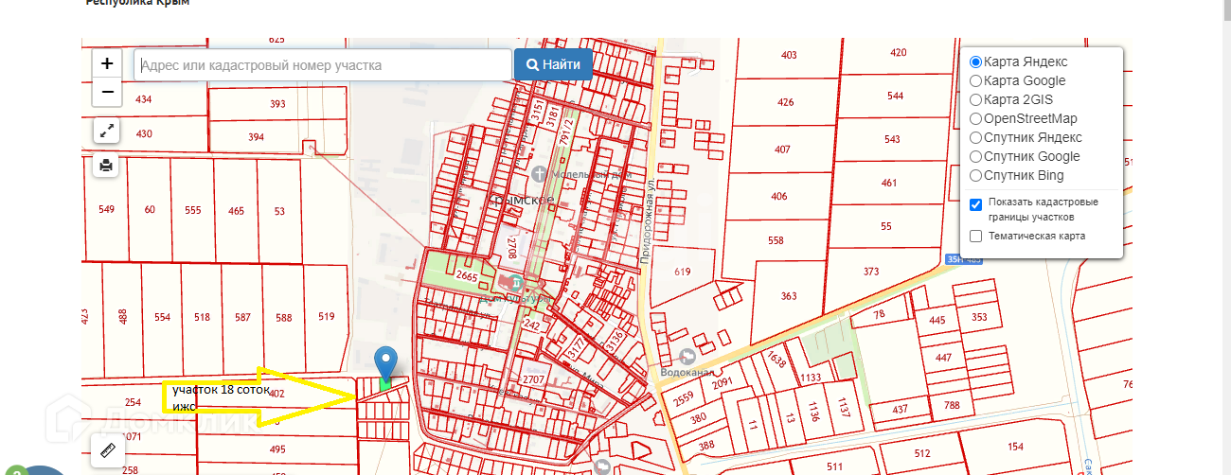
Task: Click parcel number 393
Action: tap(277, 104)
